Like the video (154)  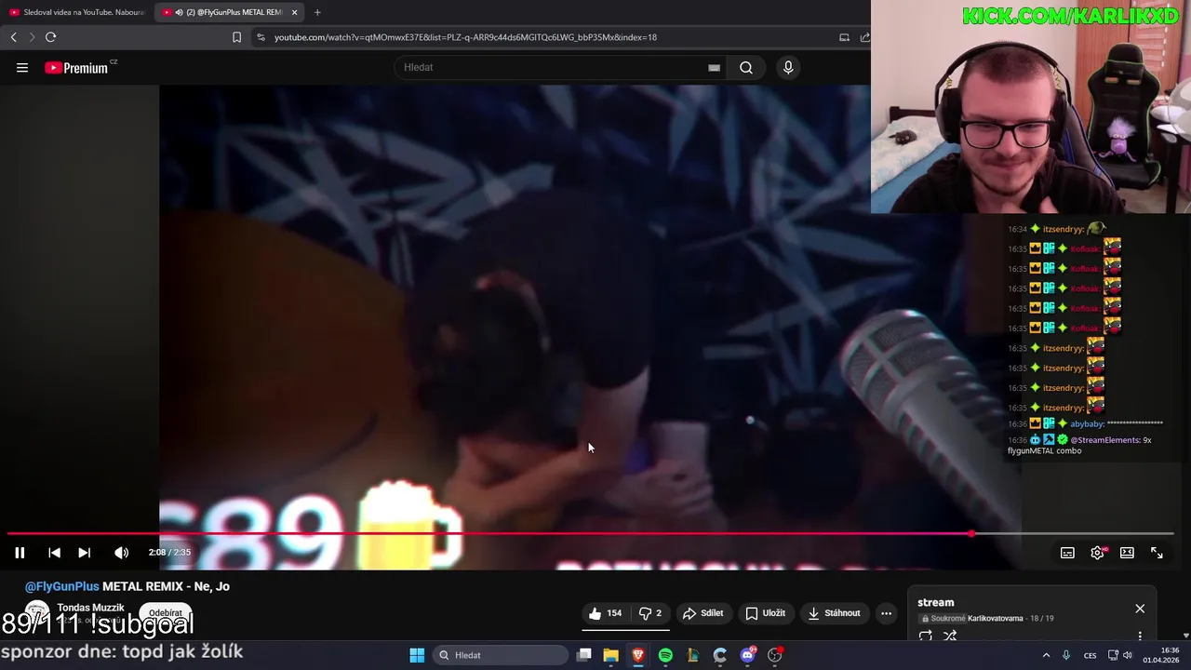[x=605, y=613]
